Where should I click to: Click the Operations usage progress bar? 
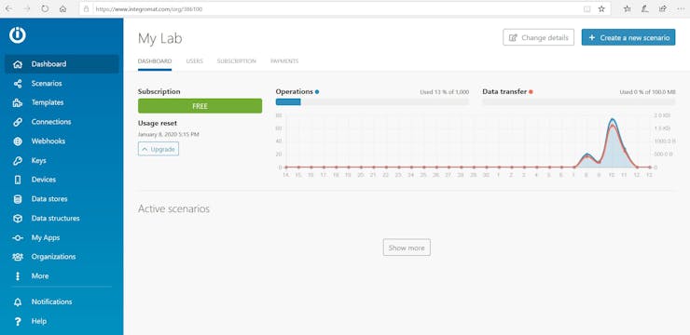point(372,101)
